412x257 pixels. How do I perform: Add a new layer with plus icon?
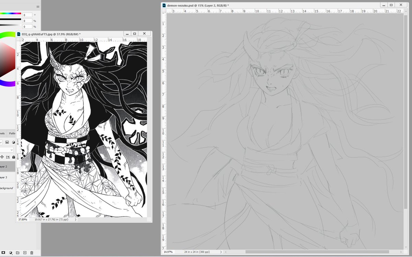[25, 253]
